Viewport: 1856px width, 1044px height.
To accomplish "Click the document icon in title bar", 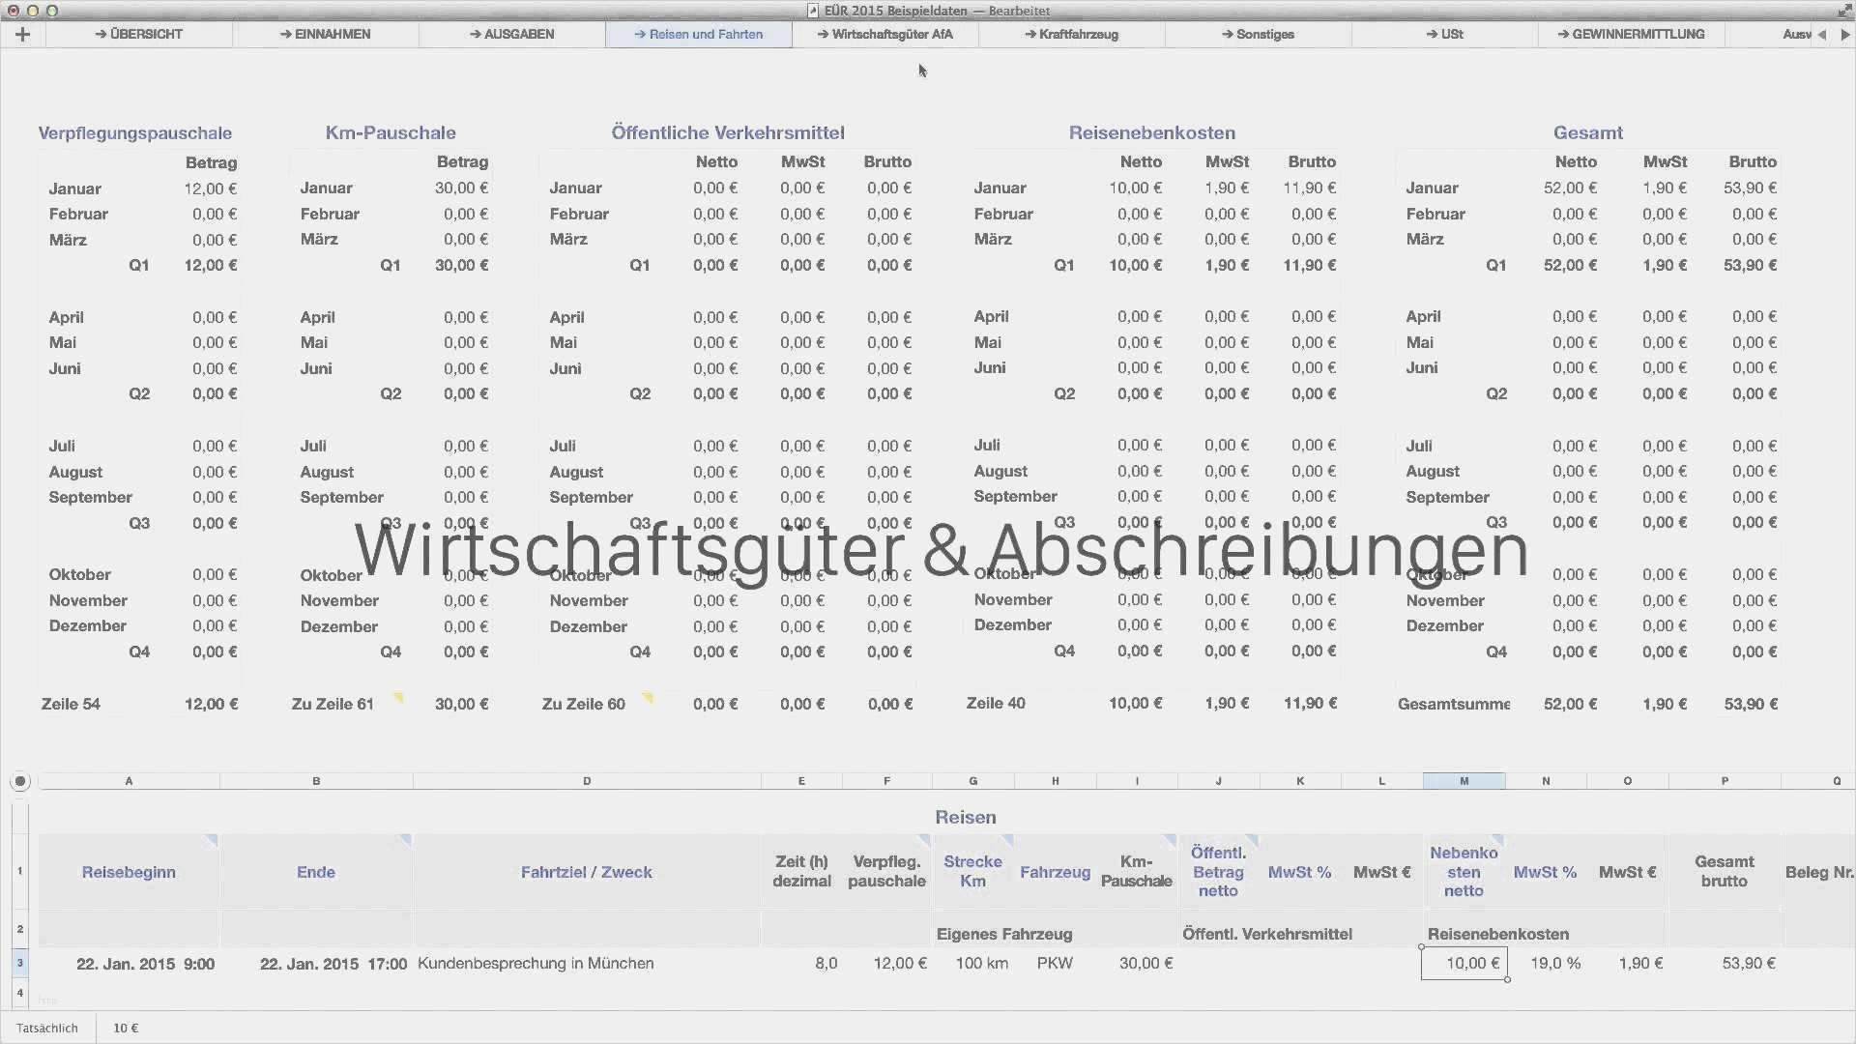I will point(813,11).
